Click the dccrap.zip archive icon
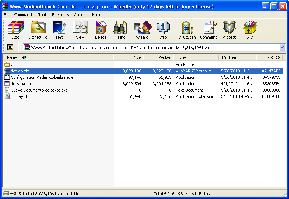Image resolution: width=289 pixels, height=199 pixels. [7, 71]
